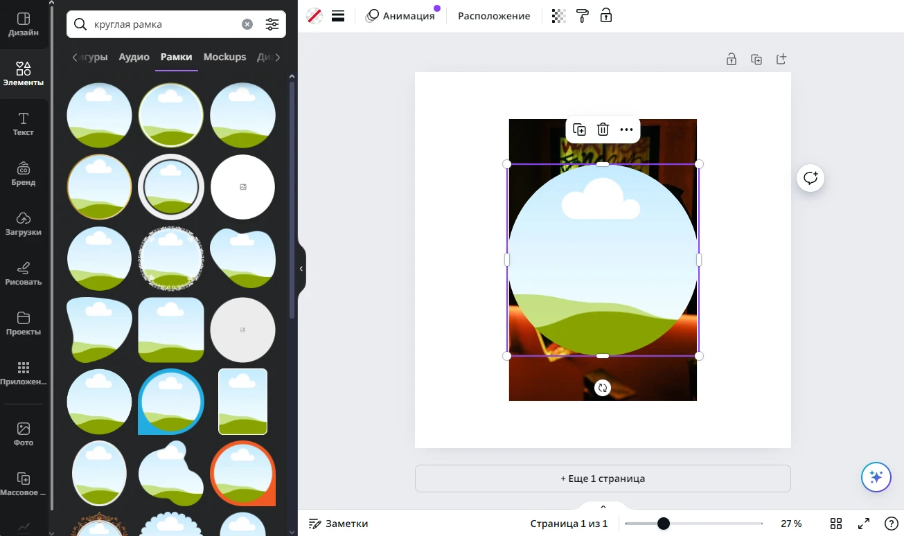
Task: Open the comment bubble button
Action: tap(810, 178)
